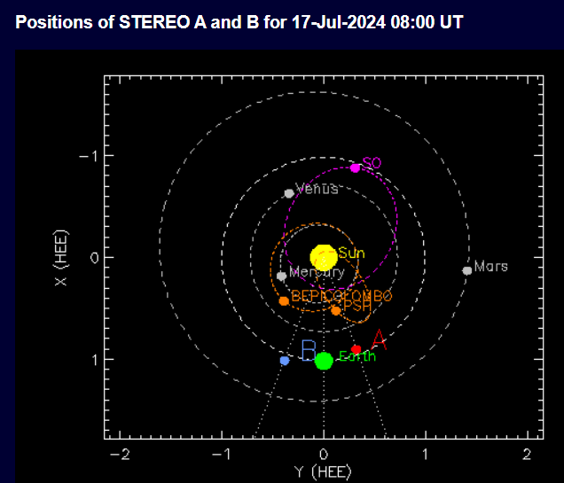Click the gray Mars marker
This screenshot has width=564, height=483.
[x=466, y=270]
